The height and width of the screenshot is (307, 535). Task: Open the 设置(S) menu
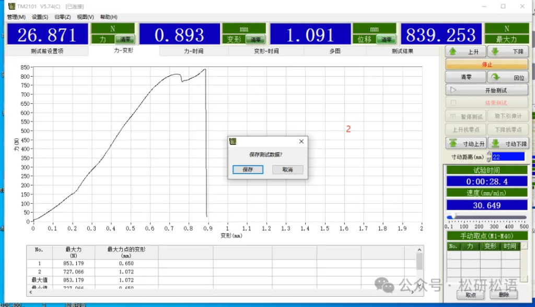click(x=40, y=17)
